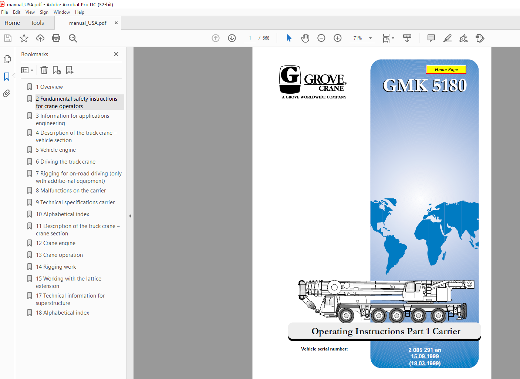Activate the selection arrow tool
This screenshot has width=520, height=379.
(x=289, y=38)
